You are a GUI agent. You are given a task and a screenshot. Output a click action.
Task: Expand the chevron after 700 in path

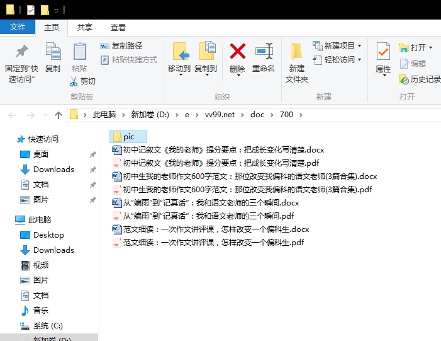point(301,115)
